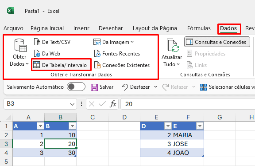Switch to Página Inicial tab
The width and height of the screenshot is (255, 166).
47,28
